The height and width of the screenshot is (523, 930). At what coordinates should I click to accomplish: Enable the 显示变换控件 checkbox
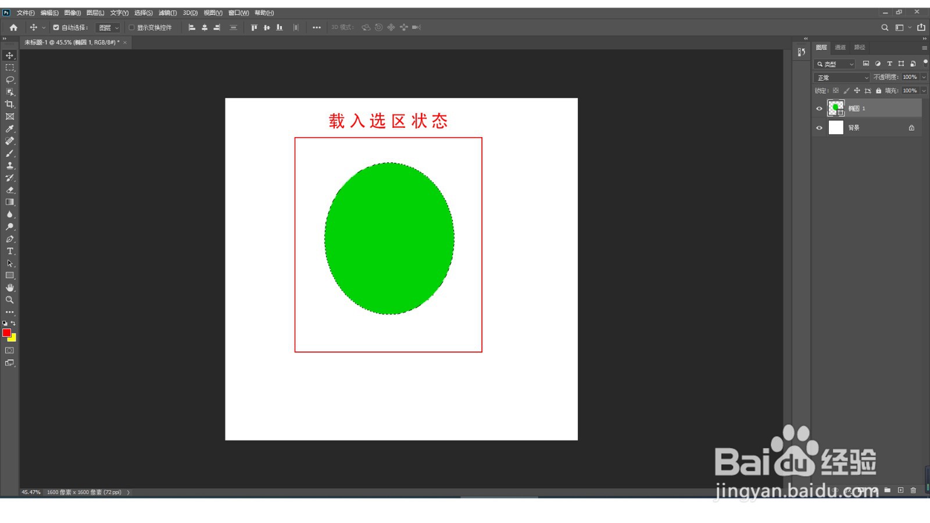click(130, 27)
